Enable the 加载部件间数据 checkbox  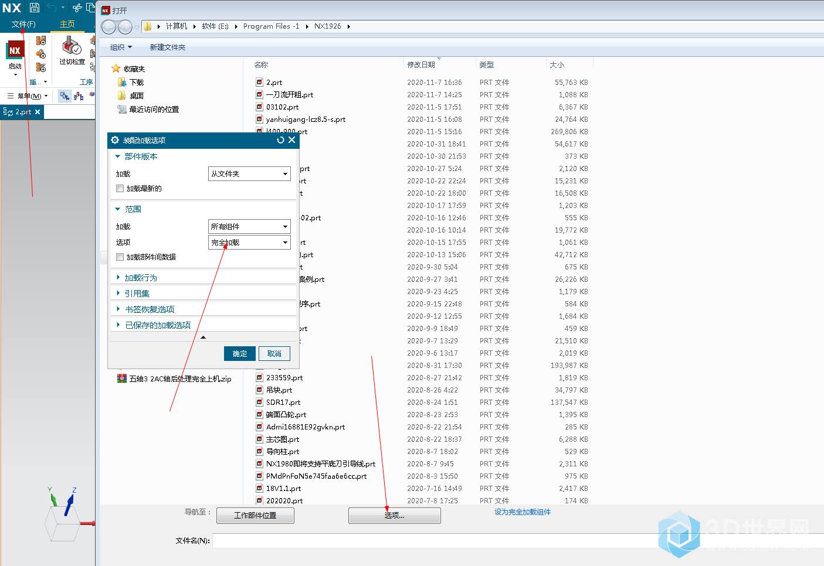pos(120,257)
